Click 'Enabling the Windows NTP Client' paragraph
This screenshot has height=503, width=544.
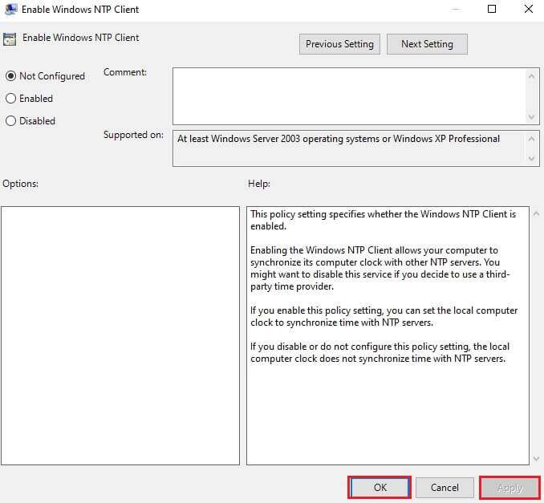pyautogui.click(x=380, y=268)
